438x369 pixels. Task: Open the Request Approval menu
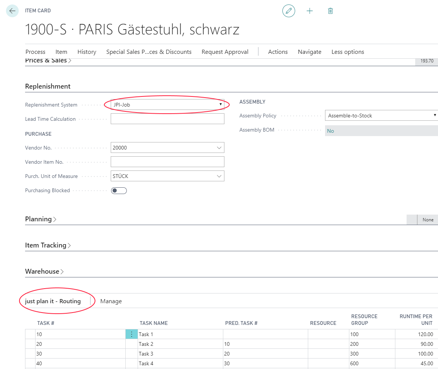coord(225,52)
